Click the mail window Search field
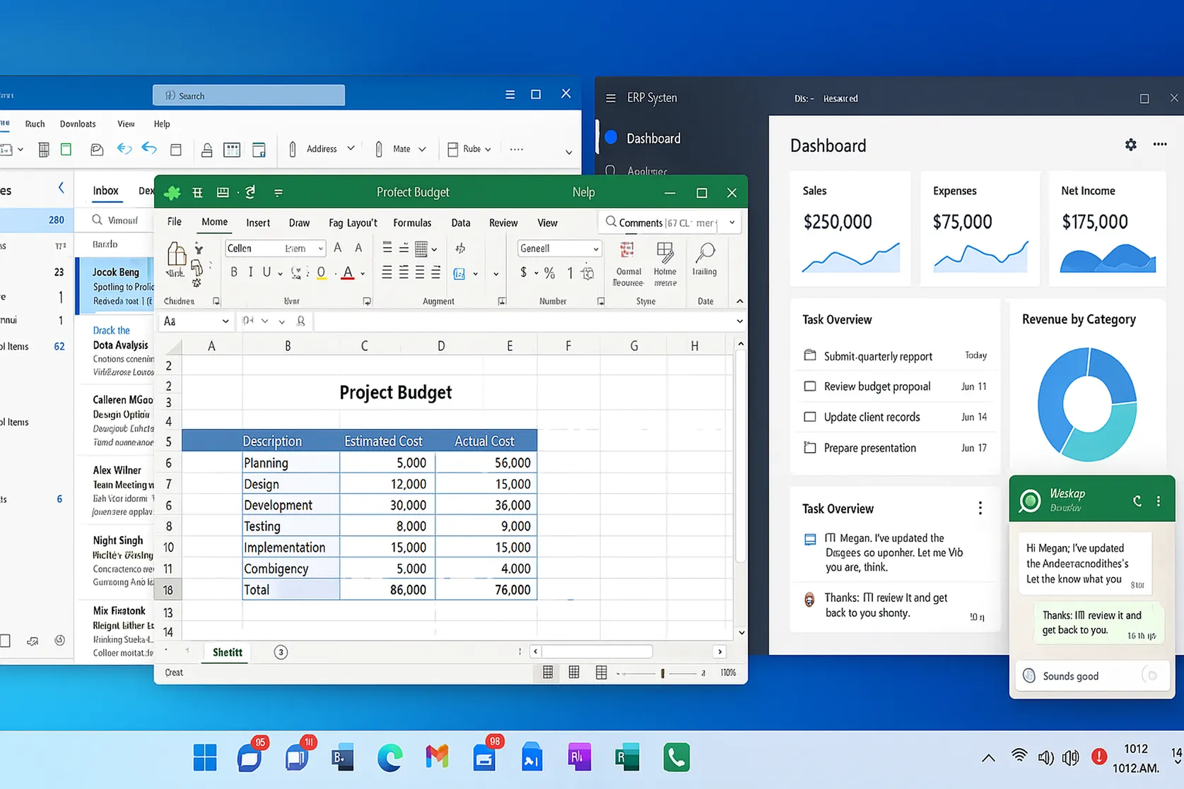The image size is (1184, 789). (249, 95)
